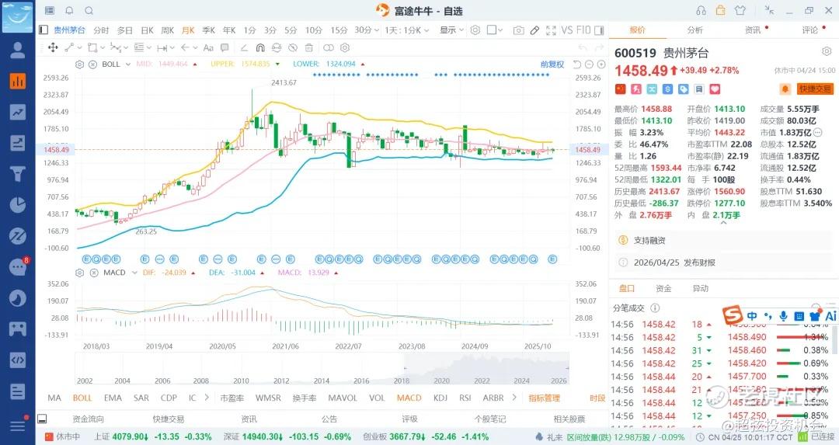Click the 贵州茅台 stock name in toolbar
Screen dimensions: 839x445
coord(69,30)
